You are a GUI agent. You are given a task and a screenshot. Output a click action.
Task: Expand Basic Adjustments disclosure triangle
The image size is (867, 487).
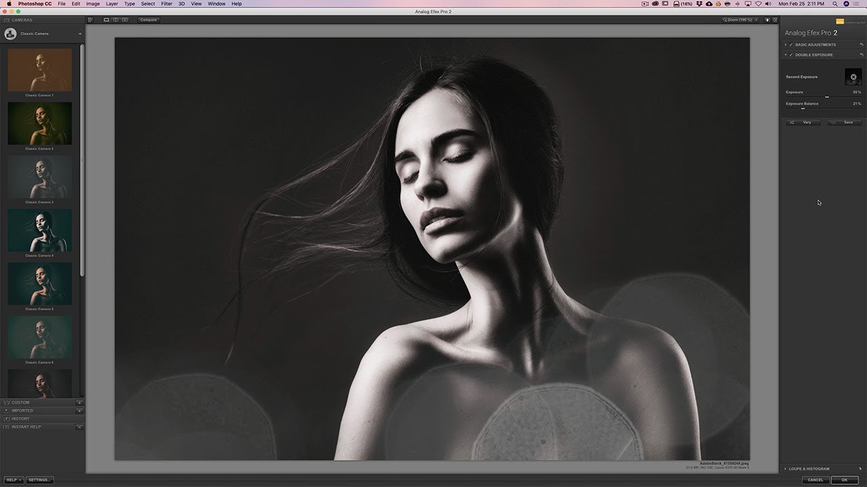click(x=785, y=45)
